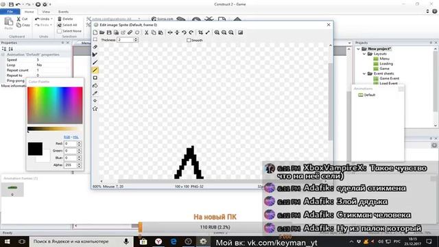Increase the Alpha value stepper

[80, 164]
